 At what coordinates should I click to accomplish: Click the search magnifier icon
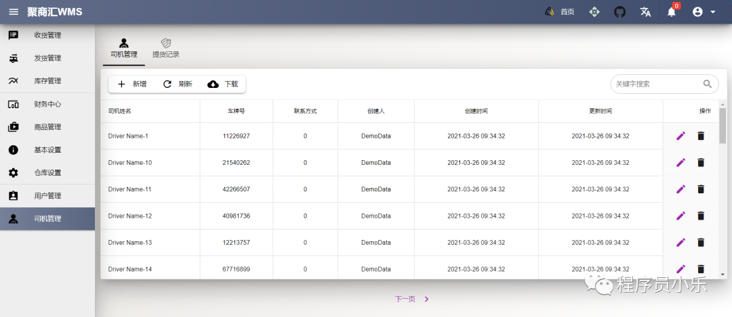point(708,84)
